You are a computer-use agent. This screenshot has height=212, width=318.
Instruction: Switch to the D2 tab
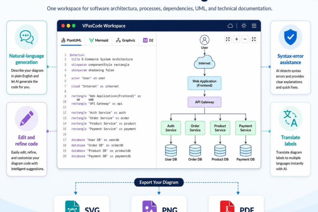pos(148,40)
